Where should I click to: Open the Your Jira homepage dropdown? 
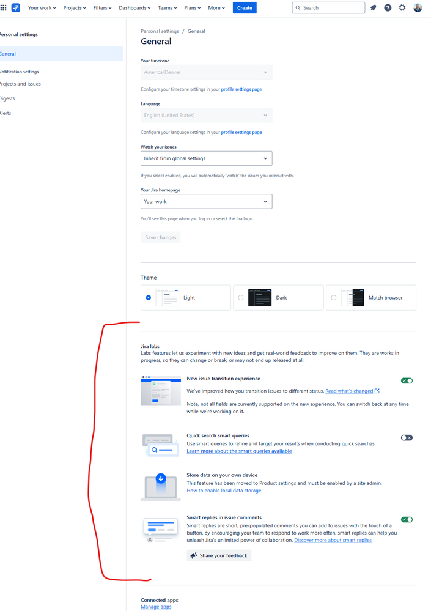(207, 201)
